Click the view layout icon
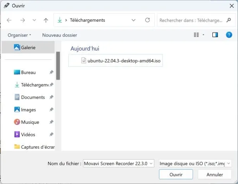Screen dimensions: 238x184 pyautogui.click(x=196, y=35)
